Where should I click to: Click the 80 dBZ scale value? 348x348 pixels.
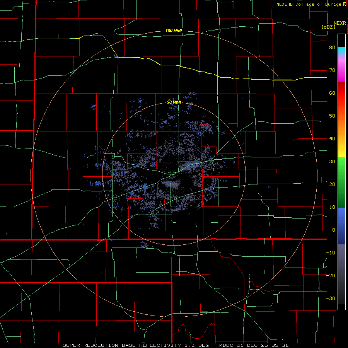[x=332, y=48]
